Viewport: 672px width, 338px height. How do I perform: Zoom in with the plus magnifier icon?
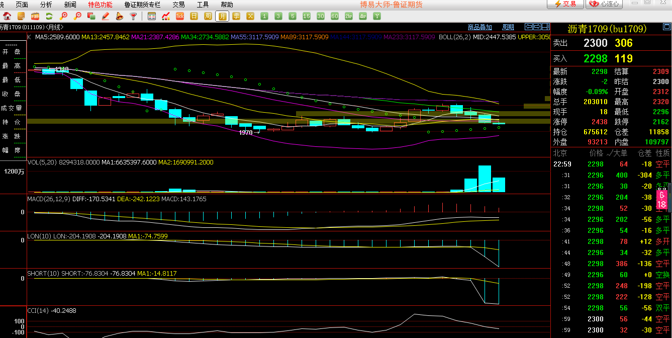coord(63,16)
